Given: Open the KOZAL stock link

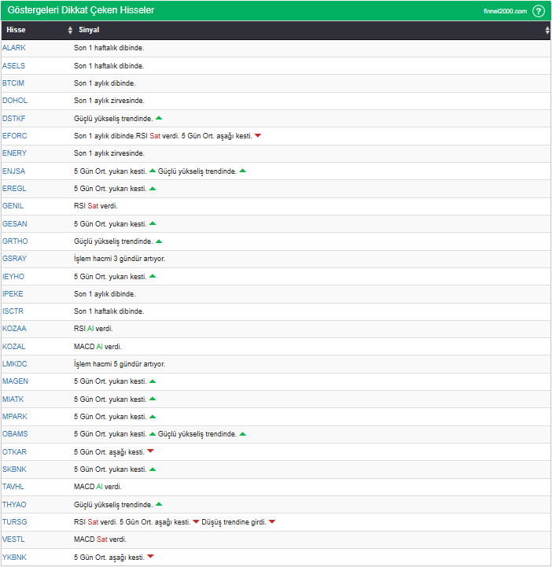Looking at the screenshot, I should click(14, 346).
